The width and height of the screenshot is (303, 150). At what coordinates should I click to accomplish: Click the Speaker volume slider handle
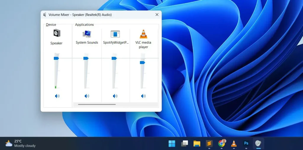(x=56, y=58)
